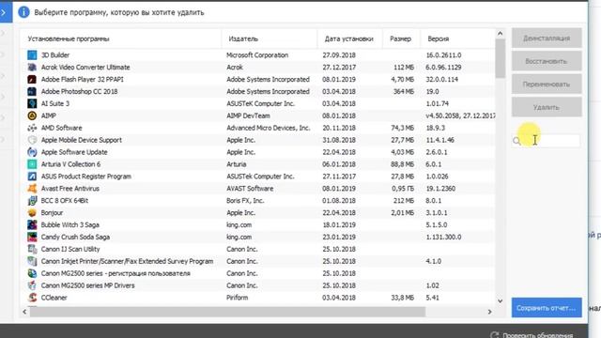The width and height of the screenshot is (601, 338).
Task: Sort by Установленные программы column header
Action: 120,38
